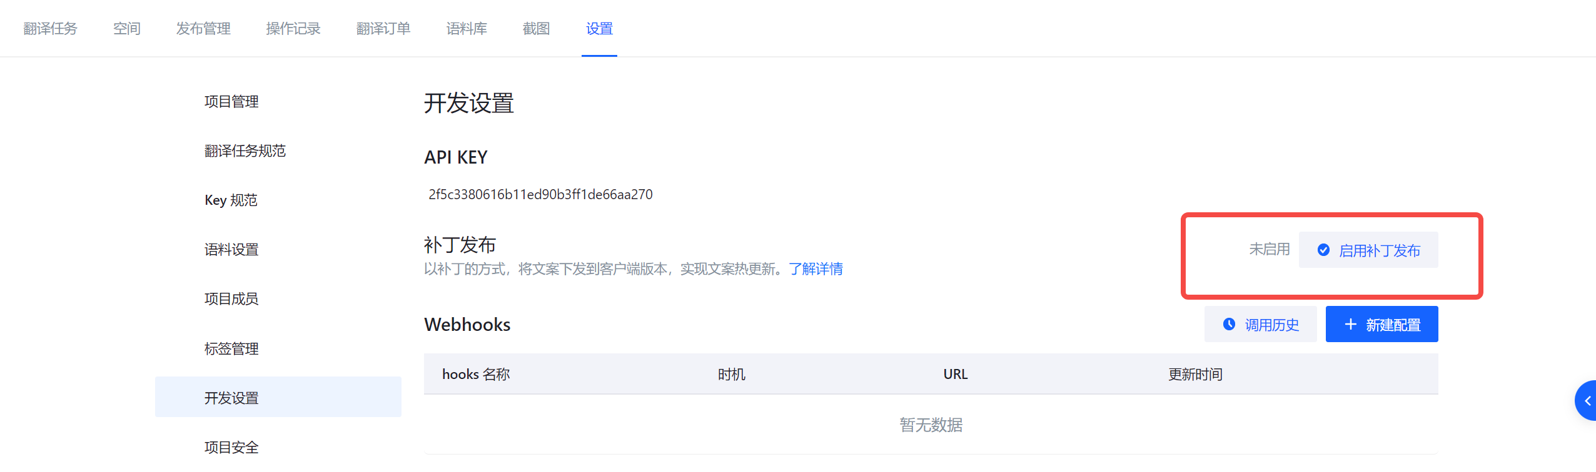Go to Key 规范 settings
Image resolution: width=1596 pixels, height=472 pixels.
coord(231,200)
